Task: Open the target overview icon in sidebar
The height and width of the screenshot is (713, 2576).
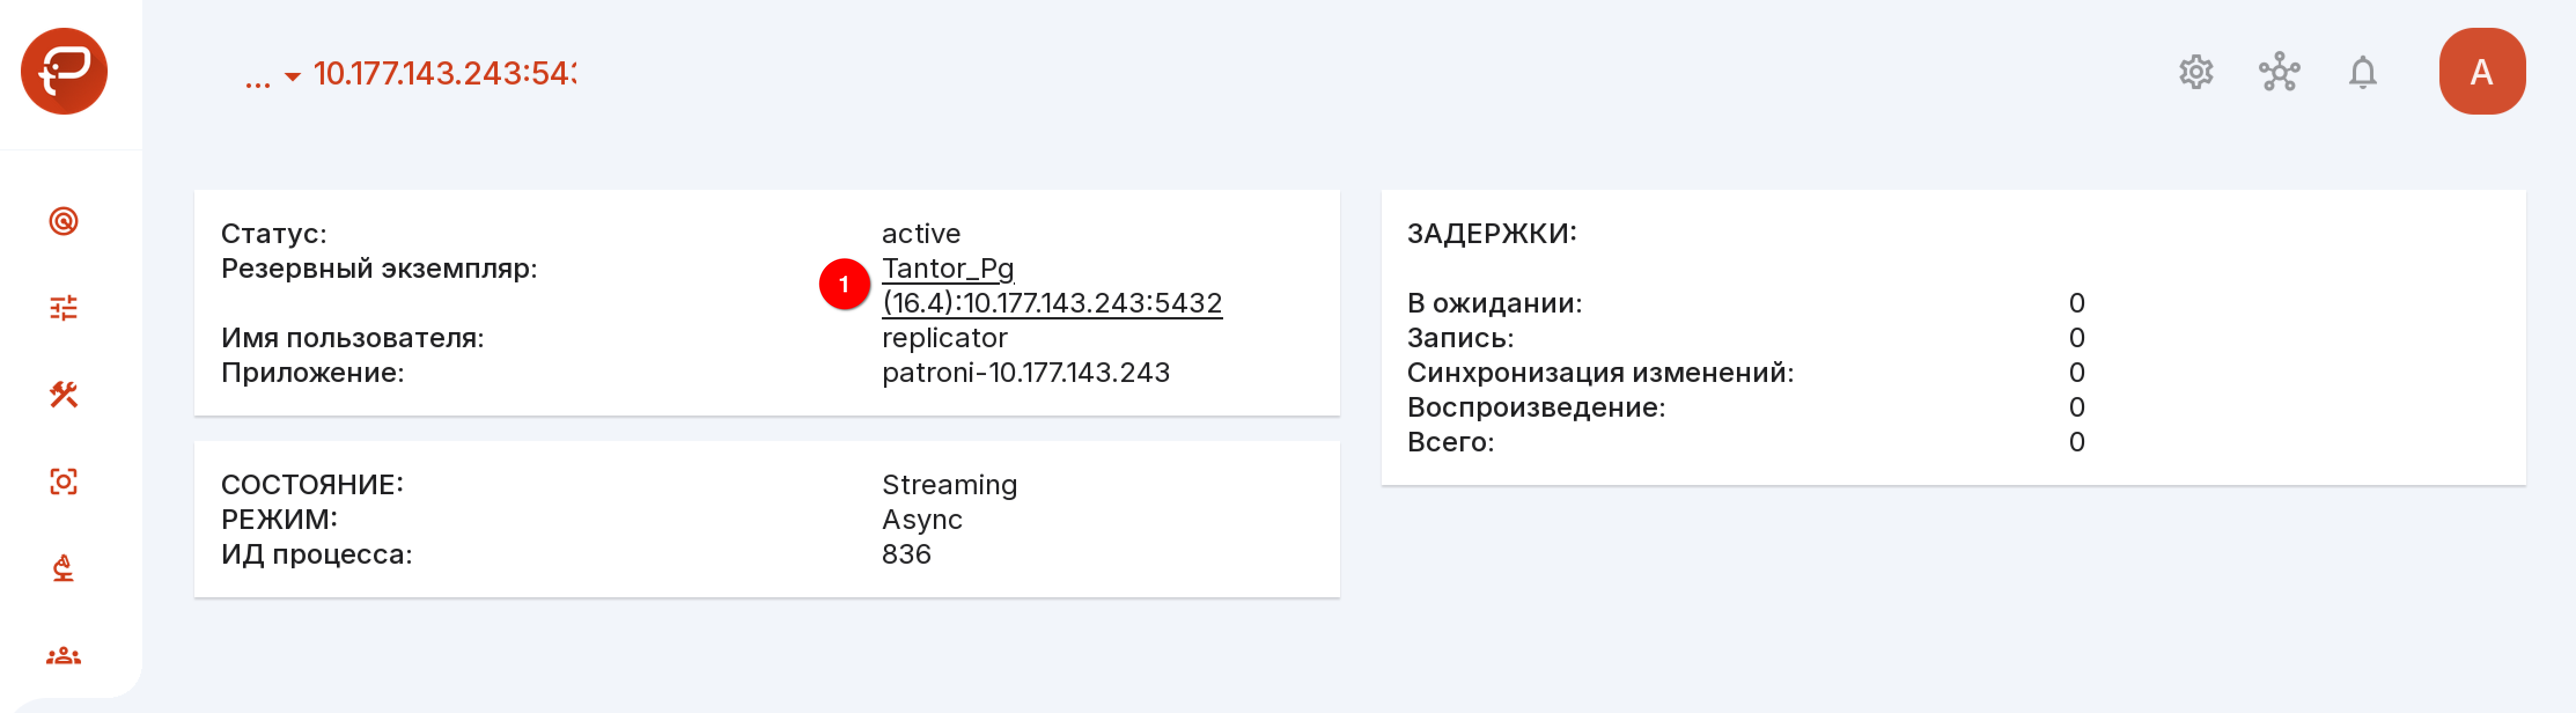Action: point(63,221)
